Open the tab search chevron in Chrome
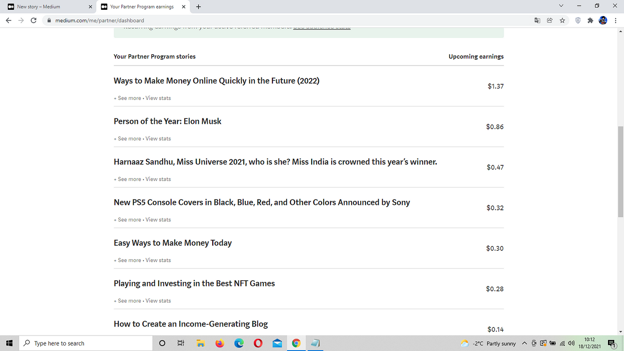Image resolution: width=624 pixels, height=351 pixels. tap(561, 6)
